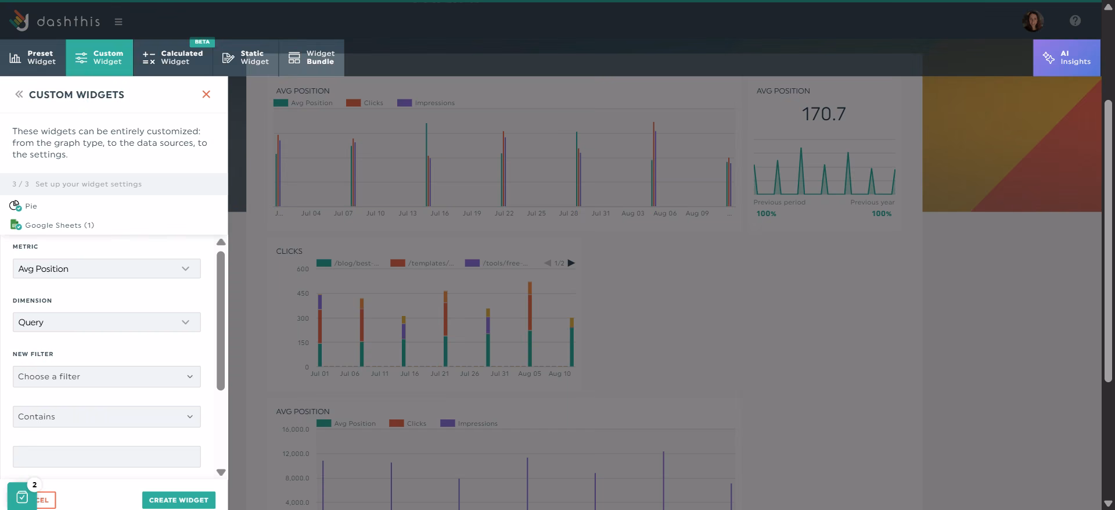Click the dashthis logo icon
The image size is (1115, 510).
19,21
